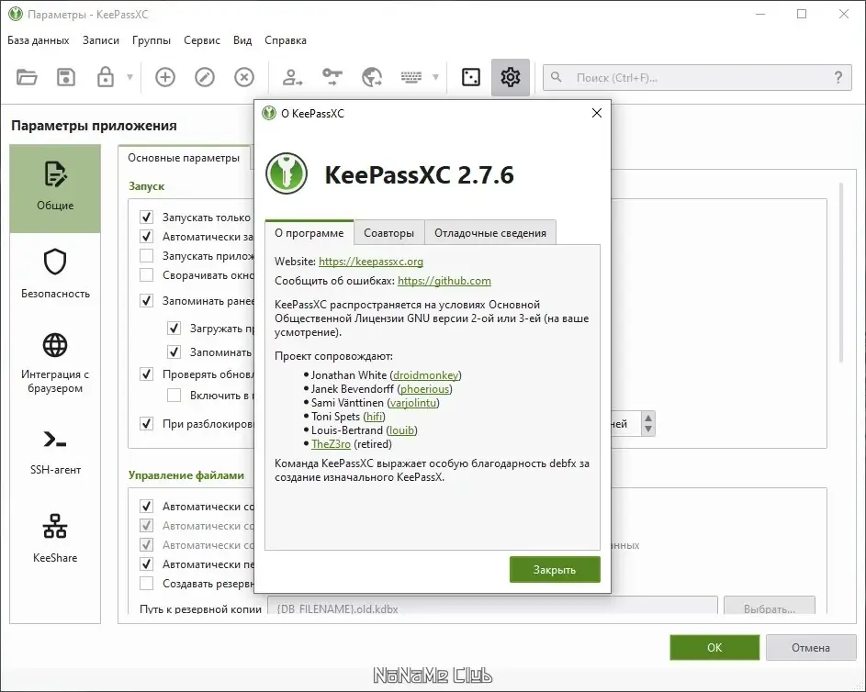Open password generator dice icon
866x692 pixels.
pyautogui.click(x=470, y=77)
